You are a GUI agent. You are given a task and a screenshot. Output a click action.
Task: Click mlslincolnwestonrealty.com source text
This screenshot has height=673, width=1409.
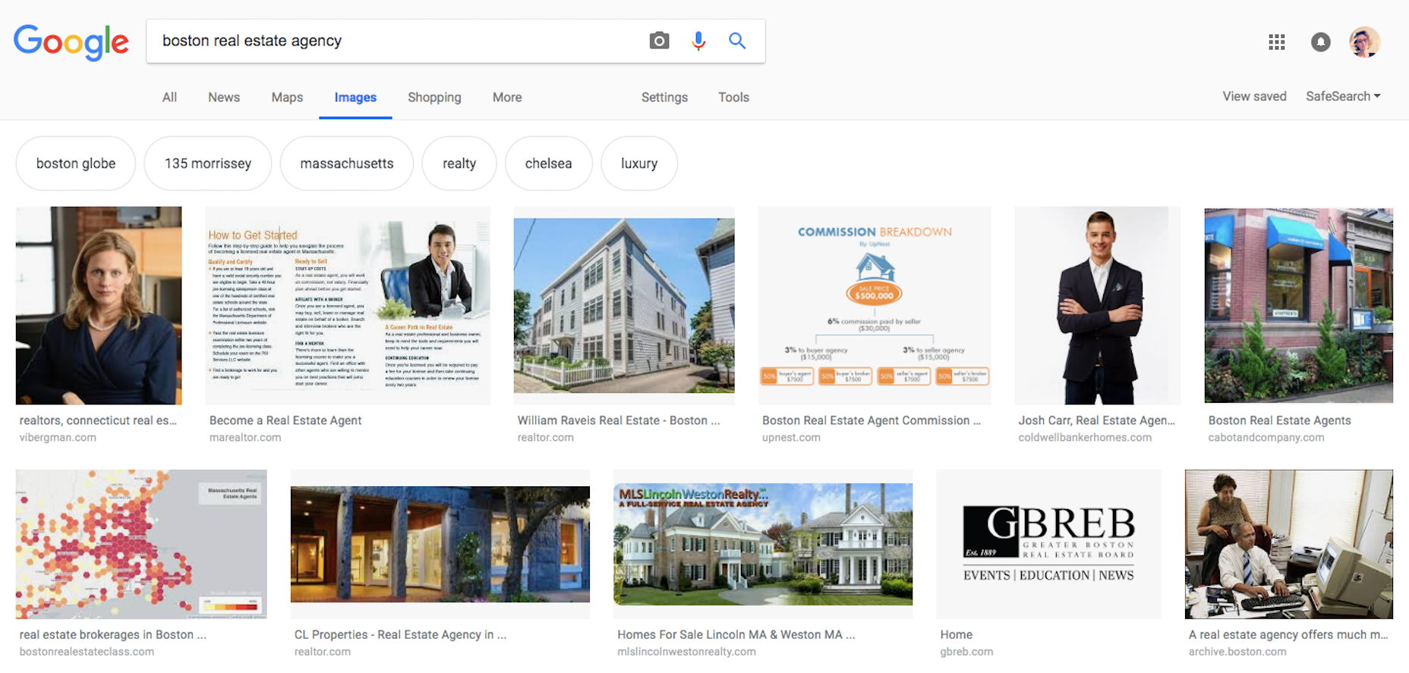[x=686, y=652]
